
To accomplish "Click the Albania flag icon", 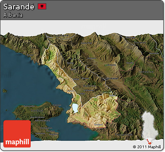I will tap(42, 7).
